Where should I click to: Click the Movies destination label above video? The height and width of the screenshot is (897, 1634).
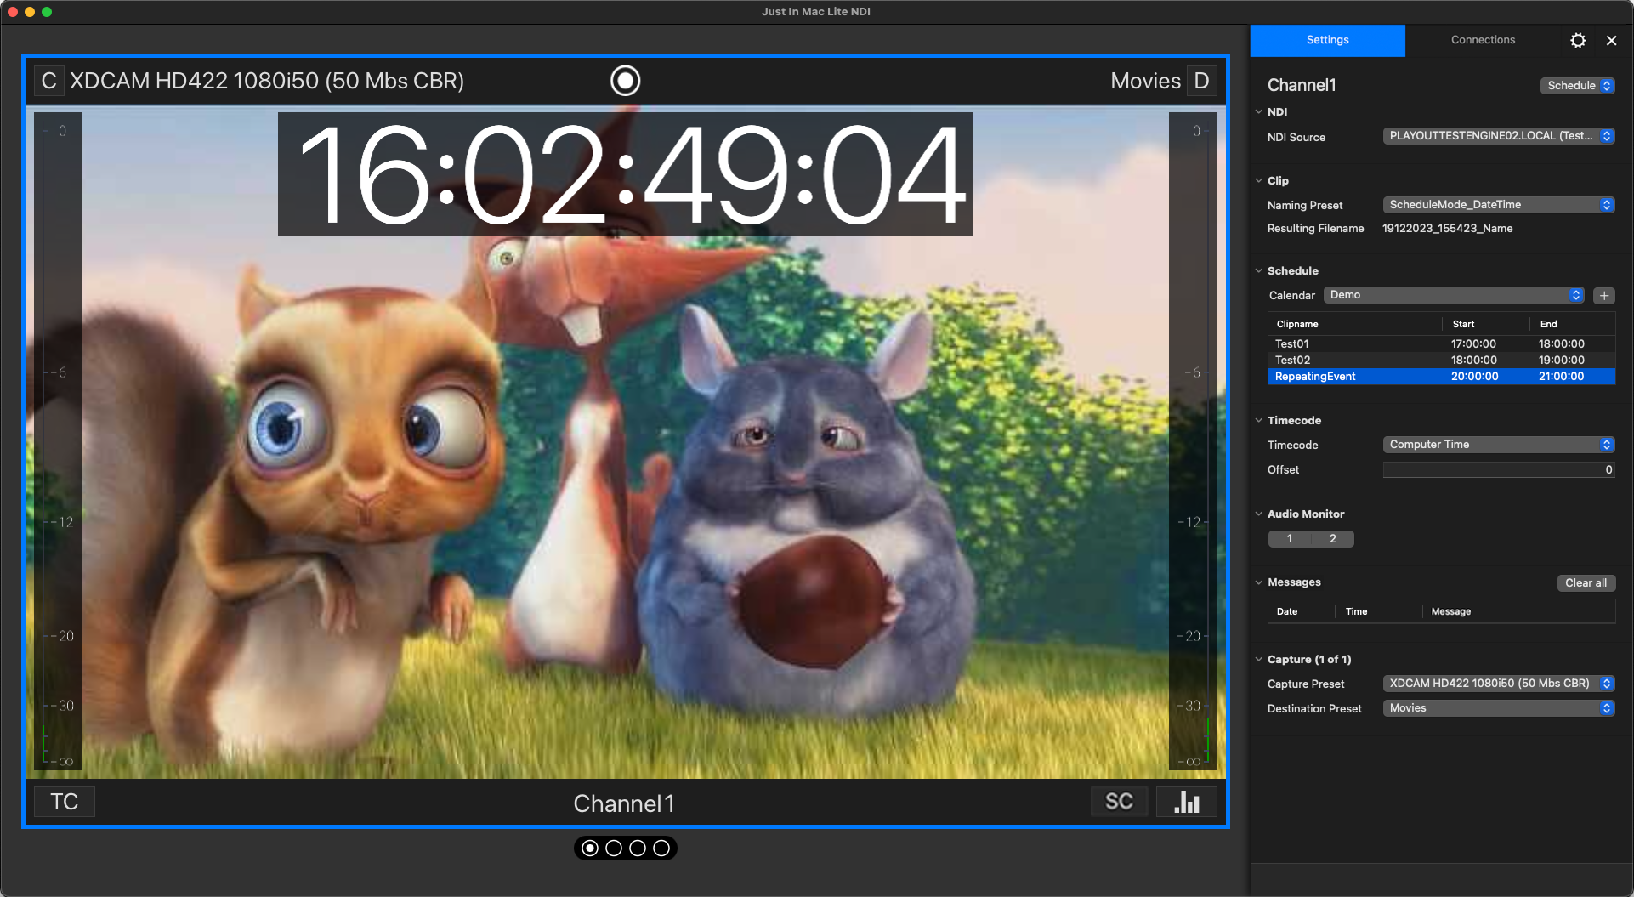tap(1145, 81)
